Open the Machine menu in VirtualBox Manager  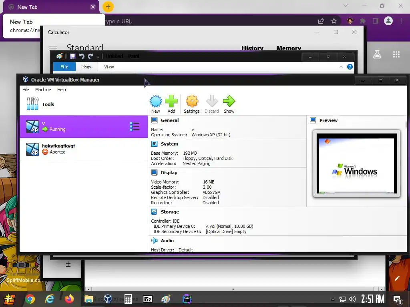pyautogui.click(x=43, y=90)
